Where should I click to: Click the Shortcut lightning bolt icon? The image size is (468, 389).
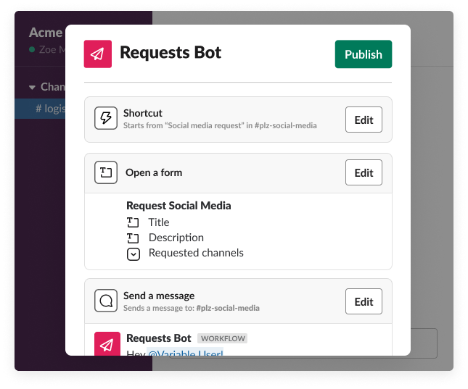tap(106, 119)
